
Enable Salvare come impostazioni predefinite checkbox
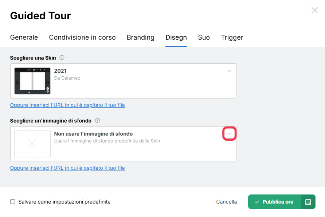(x=13, y=202)
